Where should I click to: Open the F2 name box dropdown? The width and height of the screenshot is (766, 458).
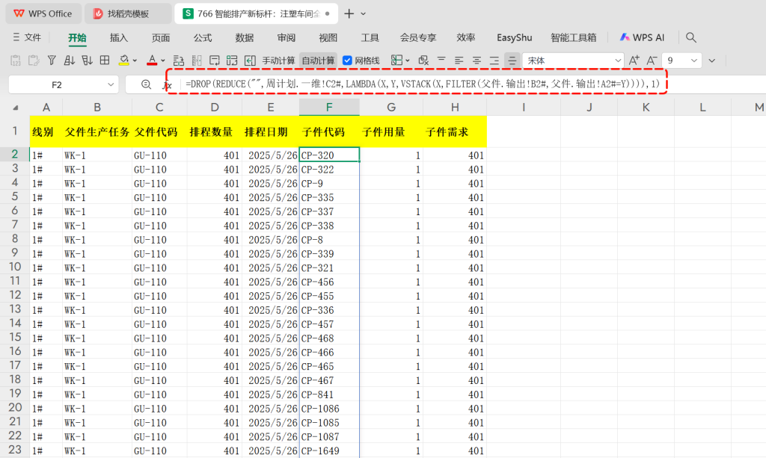coord(111,85)
